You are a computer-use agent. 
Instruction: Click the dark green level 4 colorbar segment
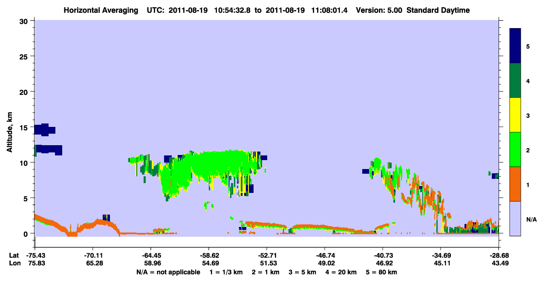pos(515,80)
